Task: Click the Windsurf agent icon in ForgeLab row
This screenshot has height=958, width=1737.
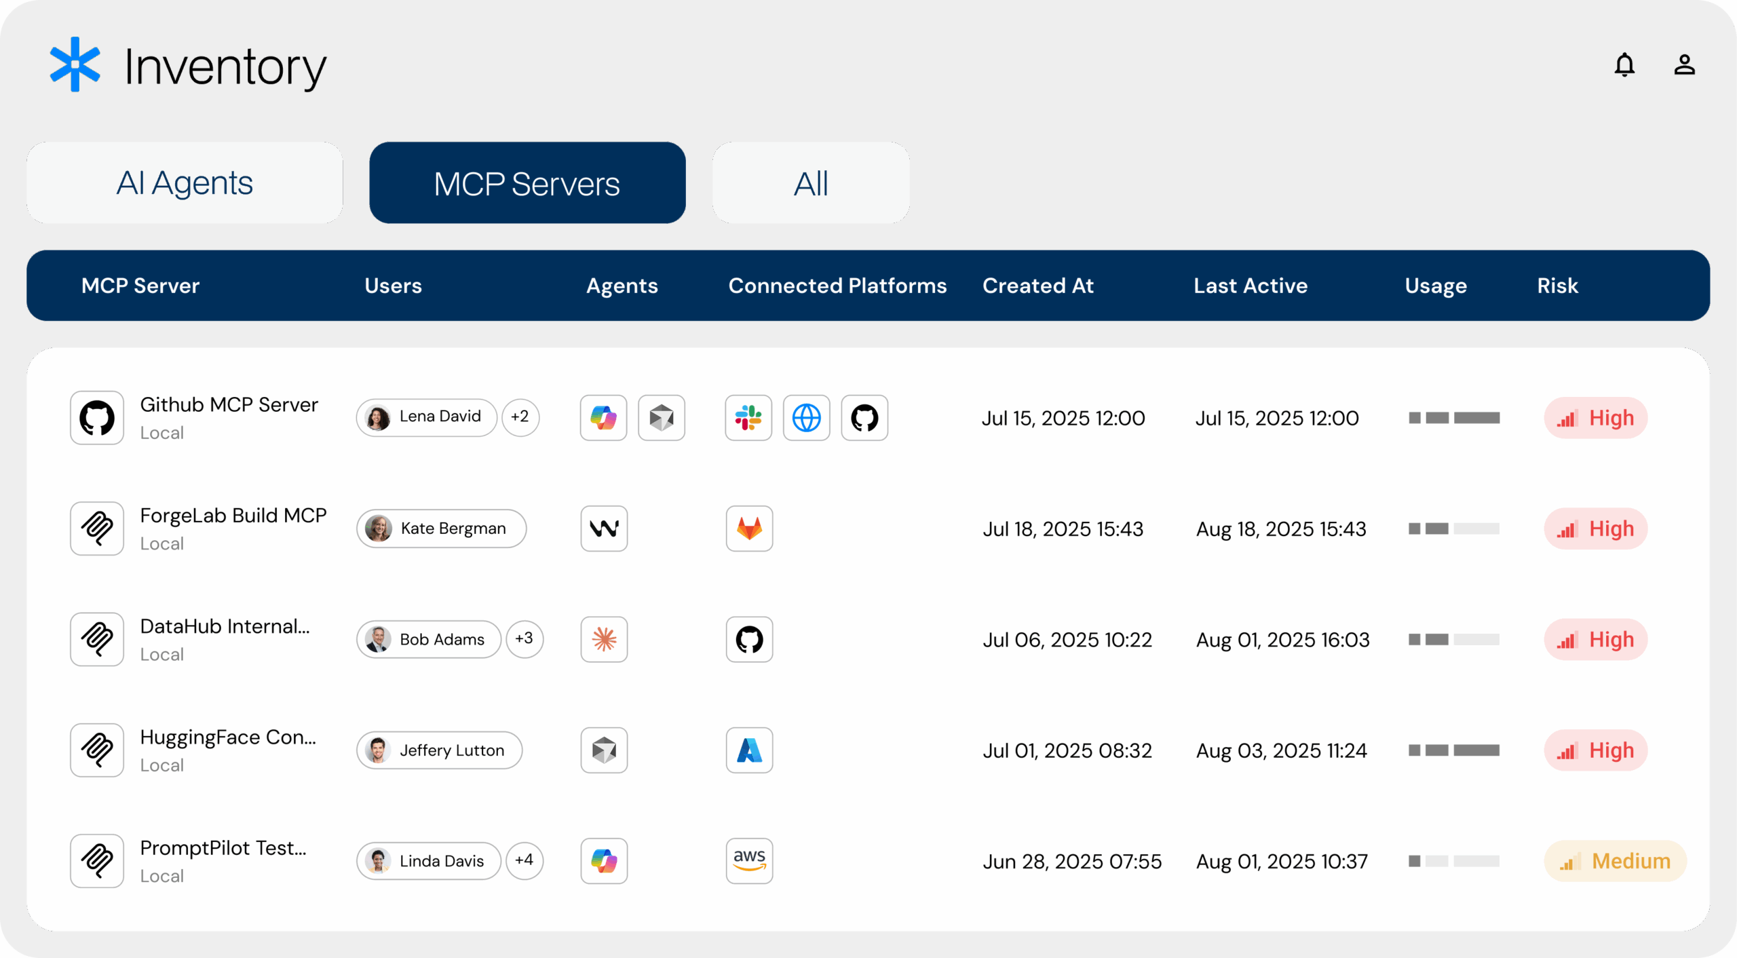Action: (x=604, y=529)
